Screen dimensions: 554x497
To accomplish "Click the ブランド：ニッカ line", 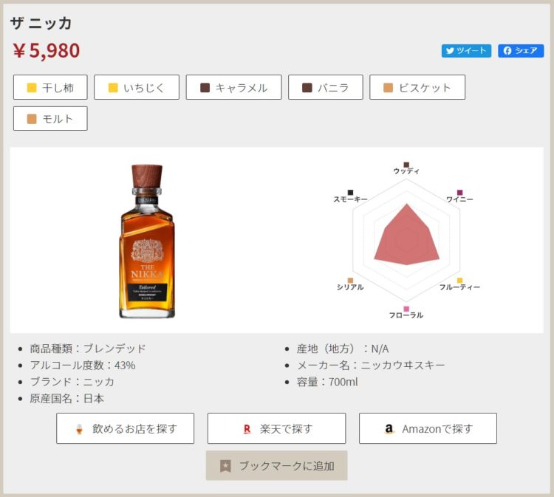I will click(x=72, y=382).
